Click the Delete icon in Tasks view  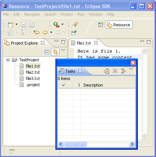[x=115, y=71]
